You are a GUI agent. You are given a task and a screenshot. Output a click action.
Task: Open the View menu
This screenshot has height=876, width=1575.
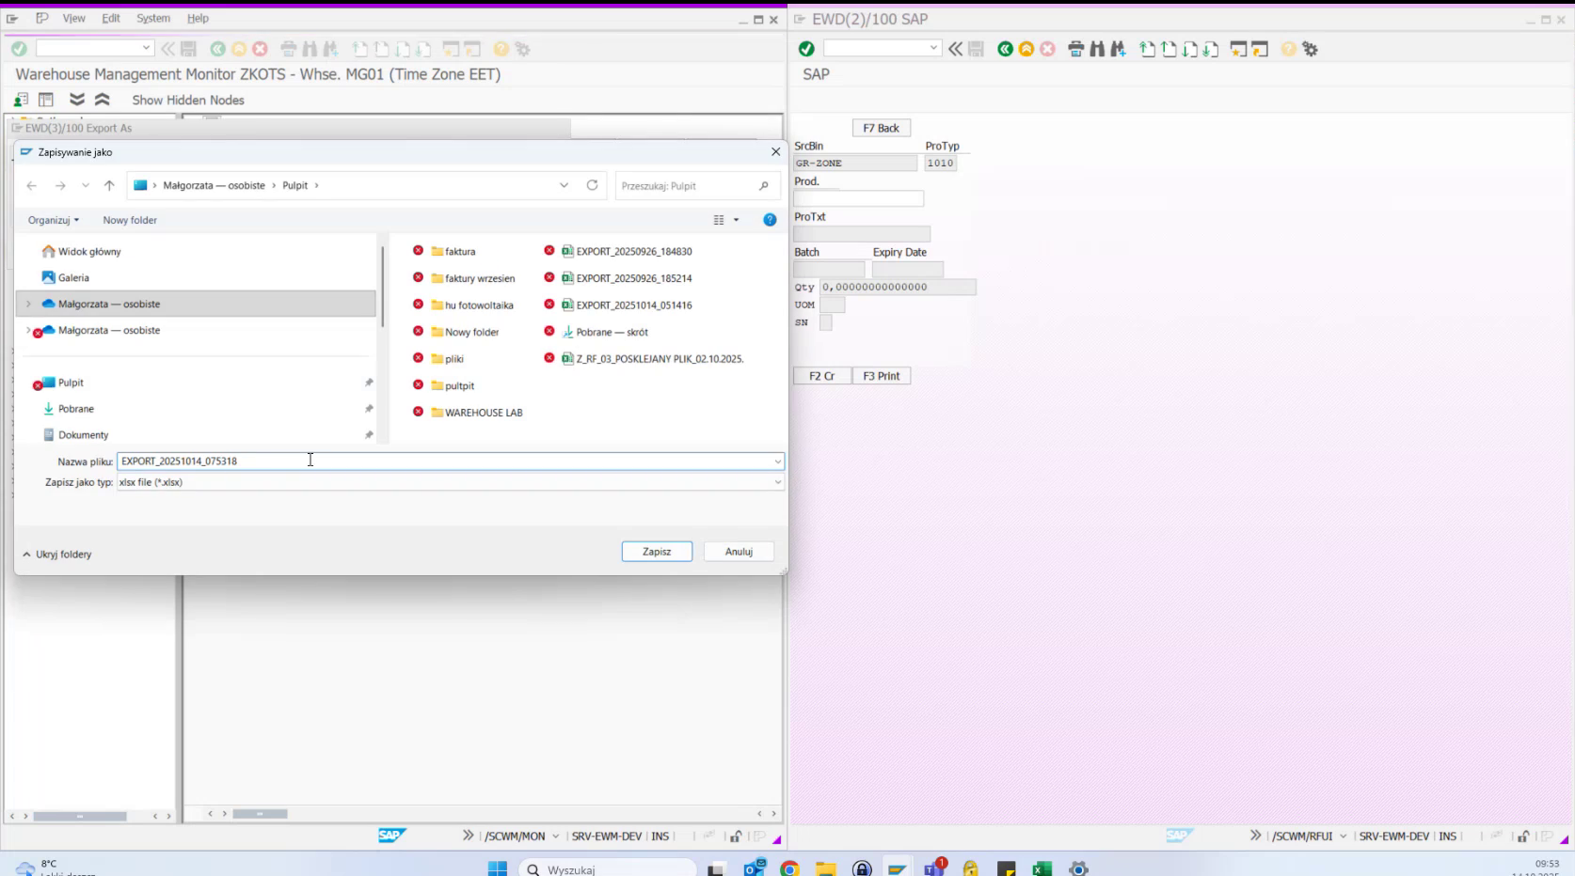(x=73, y=18)
